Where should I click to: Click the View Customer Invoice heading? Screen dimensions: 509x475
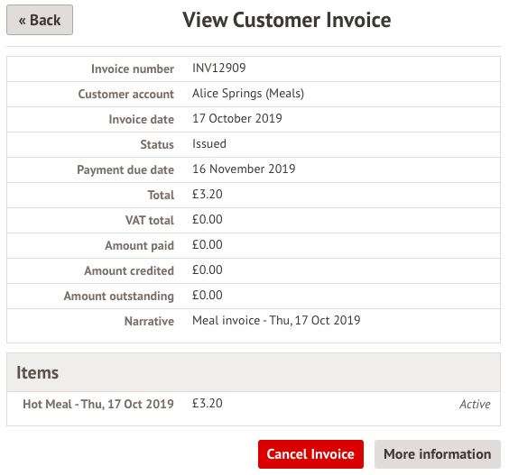pyautogui.click(x=287, y=20)
